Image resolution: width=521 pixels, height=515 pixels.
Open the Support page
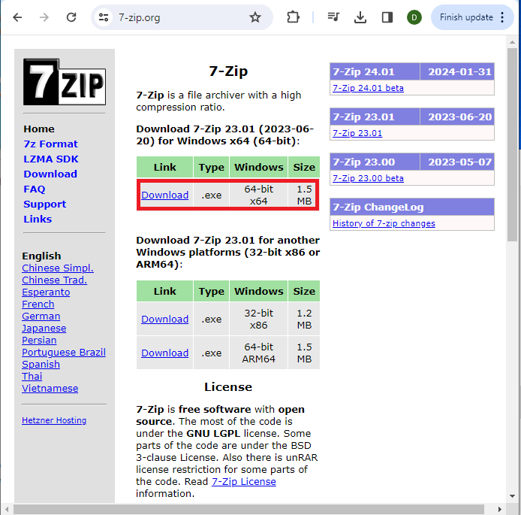44,204
